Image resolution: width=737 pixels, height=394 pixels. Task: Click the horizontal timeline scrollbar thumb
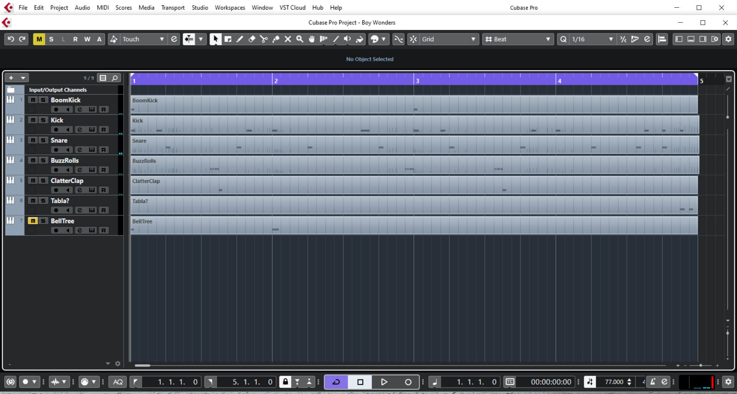coord(142,366)
